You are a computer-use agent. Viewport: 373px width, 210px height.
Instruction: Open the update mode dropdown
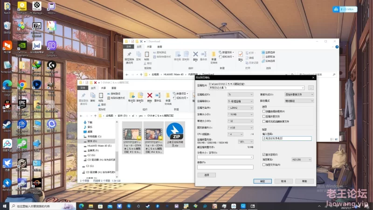tap(299, 95)
